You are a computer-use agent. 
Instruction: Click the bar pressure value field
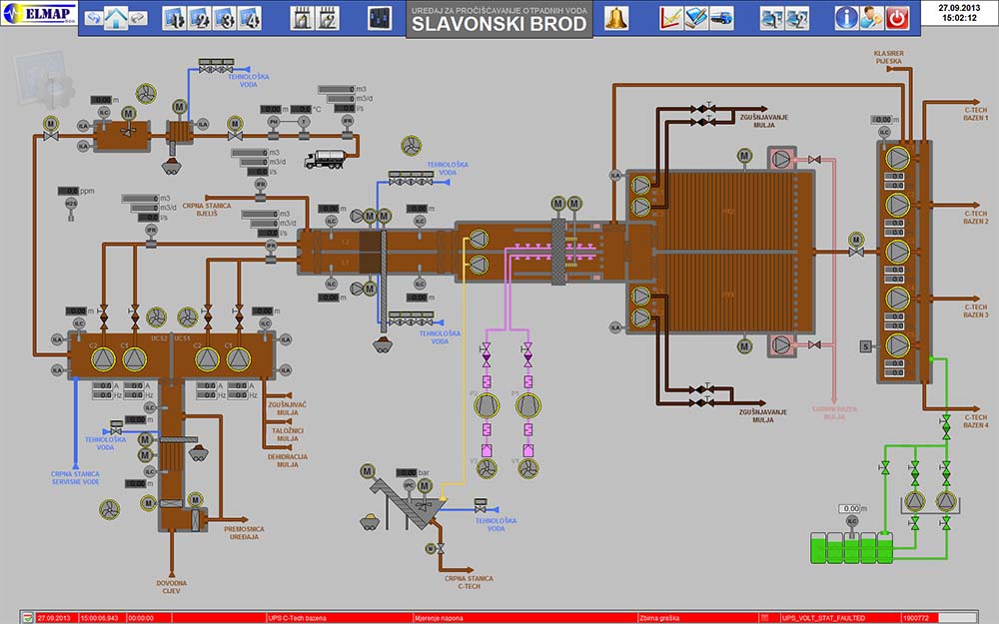(409, 472)
